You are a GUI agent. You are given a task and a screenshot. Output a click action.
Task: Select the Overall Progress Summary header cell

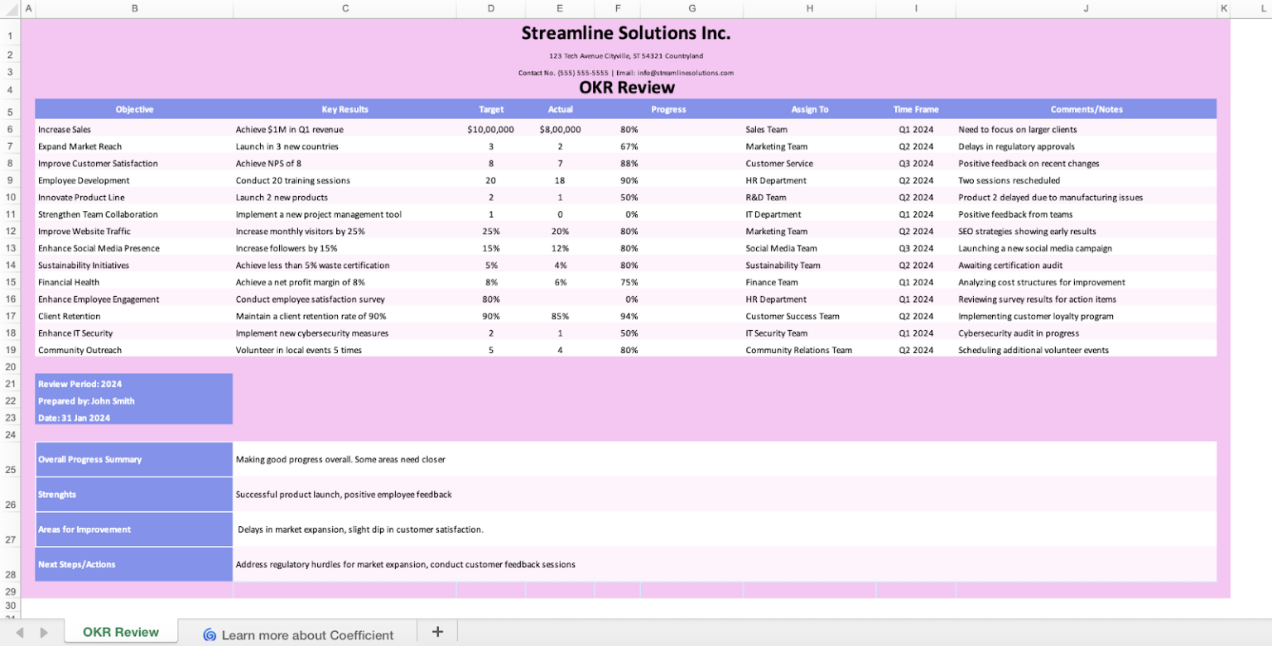coord(132,459)
